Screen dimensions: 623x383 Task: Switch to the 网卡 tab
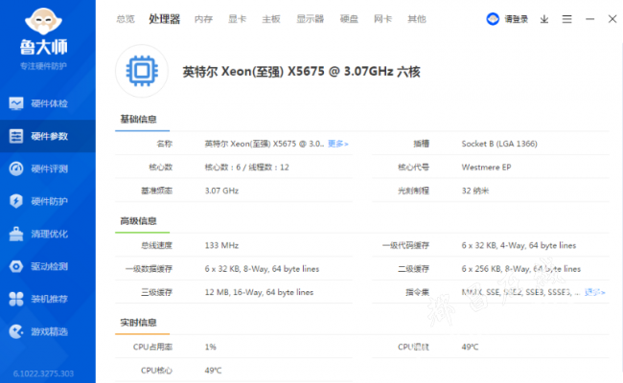(383, 19)
